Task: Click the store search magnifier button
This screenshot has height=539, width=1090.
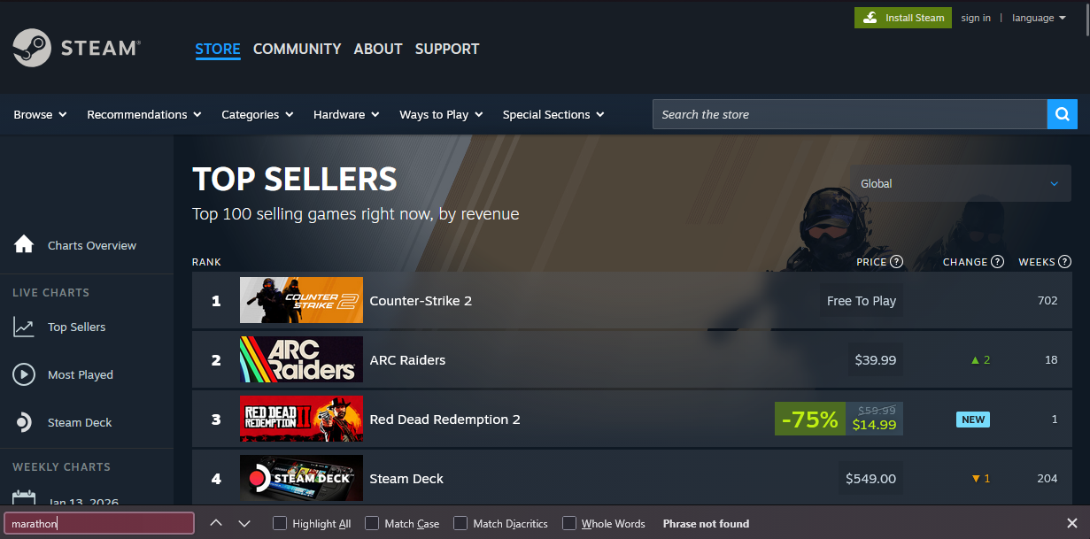Action: pyautogui.click(x=1062, y=114)
